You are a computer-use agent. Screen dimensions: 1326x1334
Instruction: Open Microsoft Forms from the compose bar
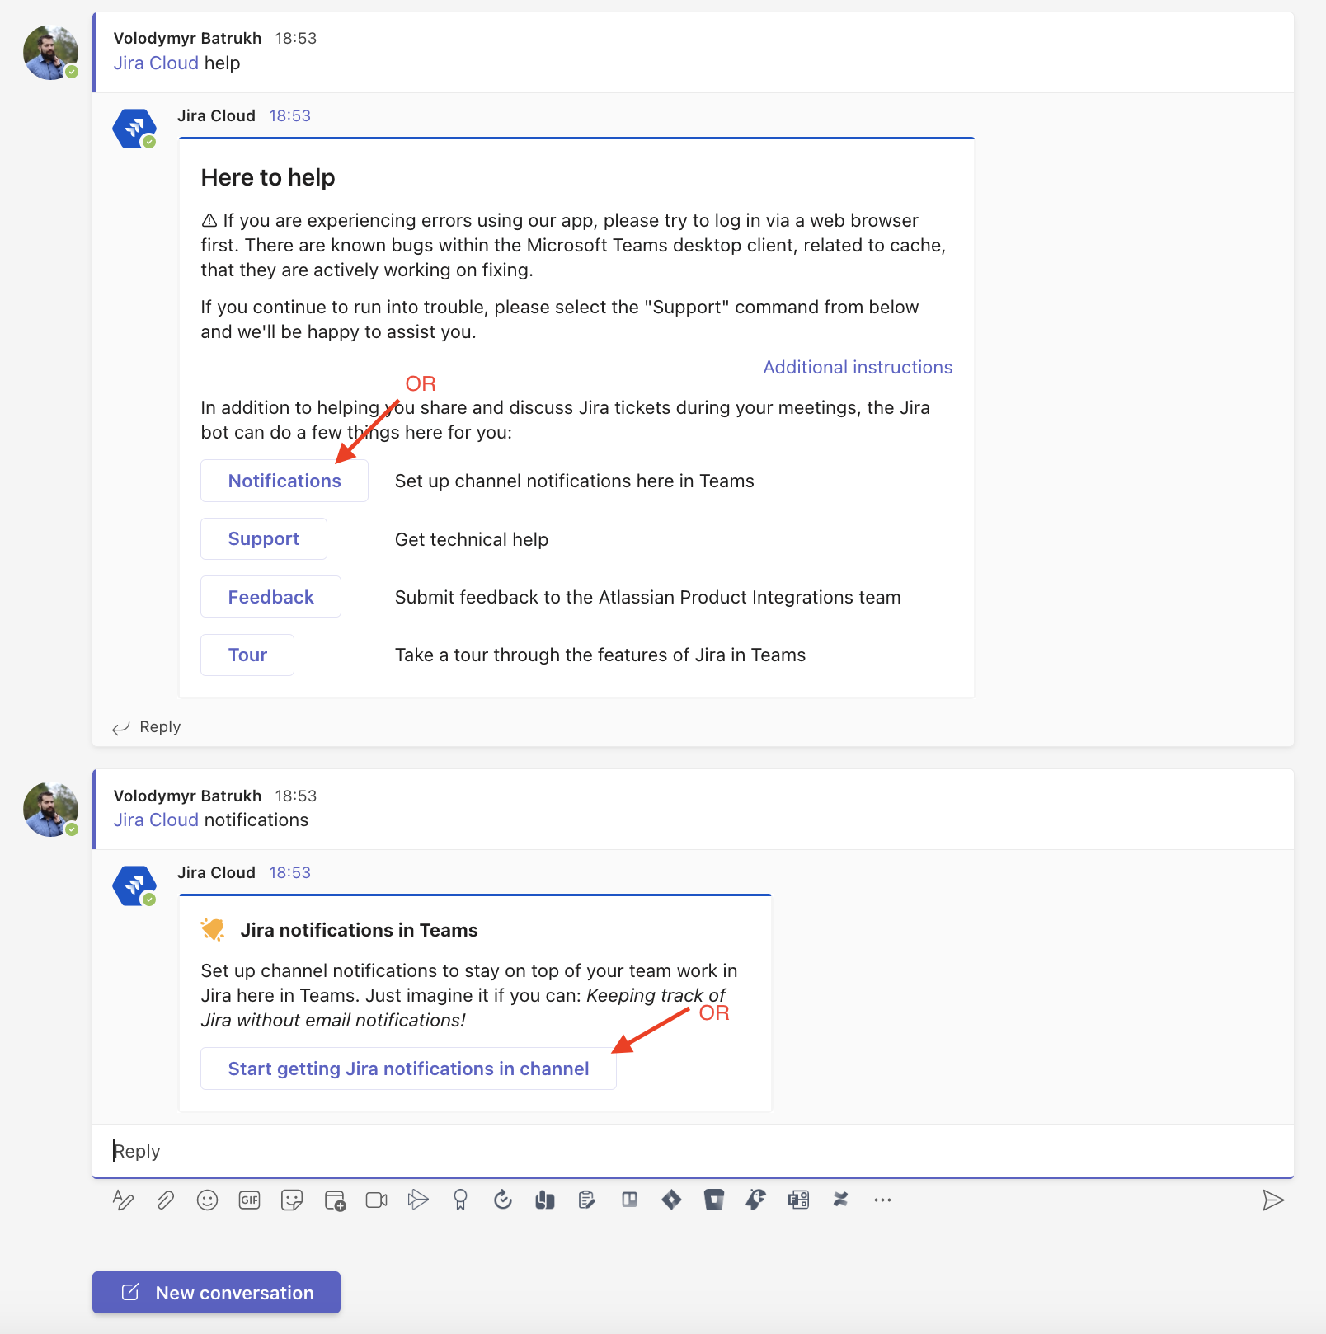tap(797, 1200)
